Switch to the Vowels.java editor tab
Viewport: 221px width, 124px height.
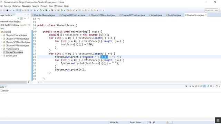point(155,15)
